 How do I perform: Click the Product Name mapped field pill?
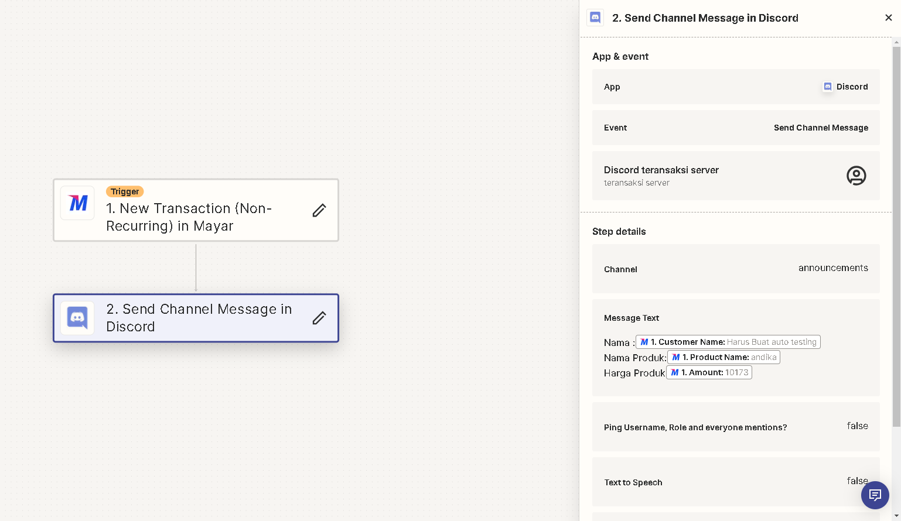[x=724, y=357]
